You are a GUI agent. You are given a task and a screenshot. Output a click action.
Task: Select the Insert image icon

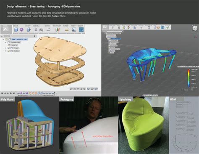point(74,29)
